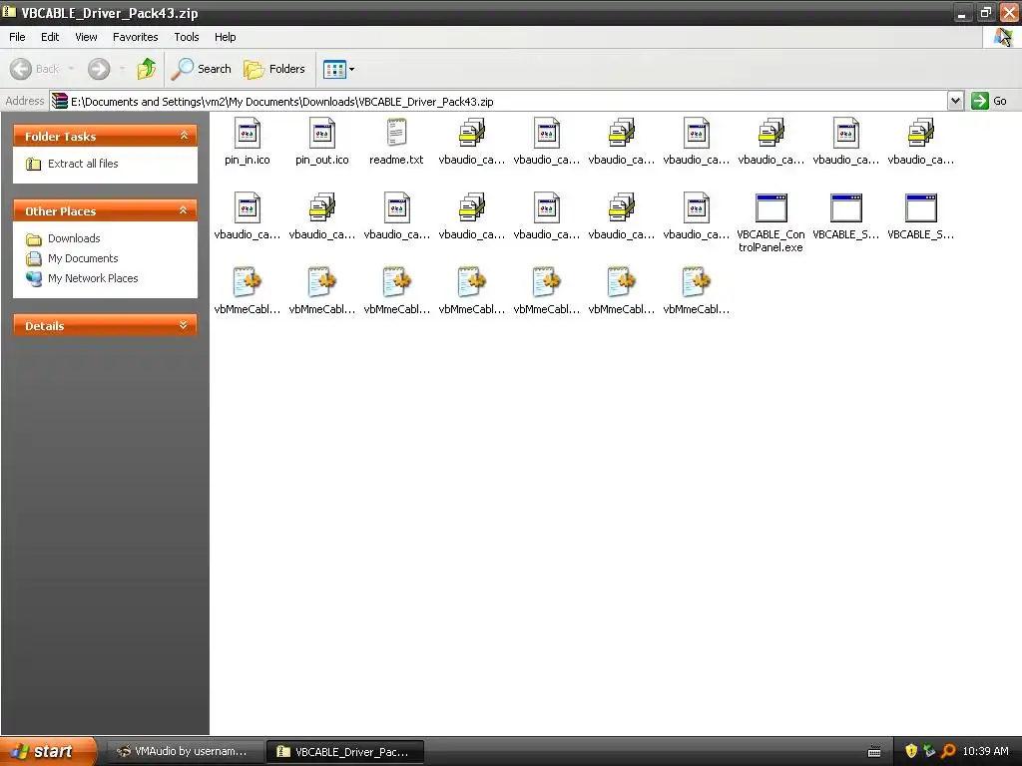Click the keyboard tray icon
Viewport: 1022px width, 766px height.
[874, 752]
